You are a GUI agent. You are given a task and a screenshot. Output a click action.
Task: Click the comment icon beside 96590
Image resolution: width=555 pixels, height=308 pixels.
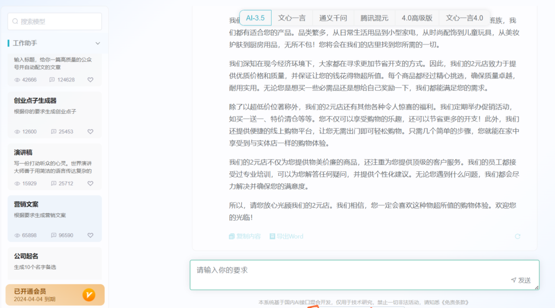coord(54,235)
